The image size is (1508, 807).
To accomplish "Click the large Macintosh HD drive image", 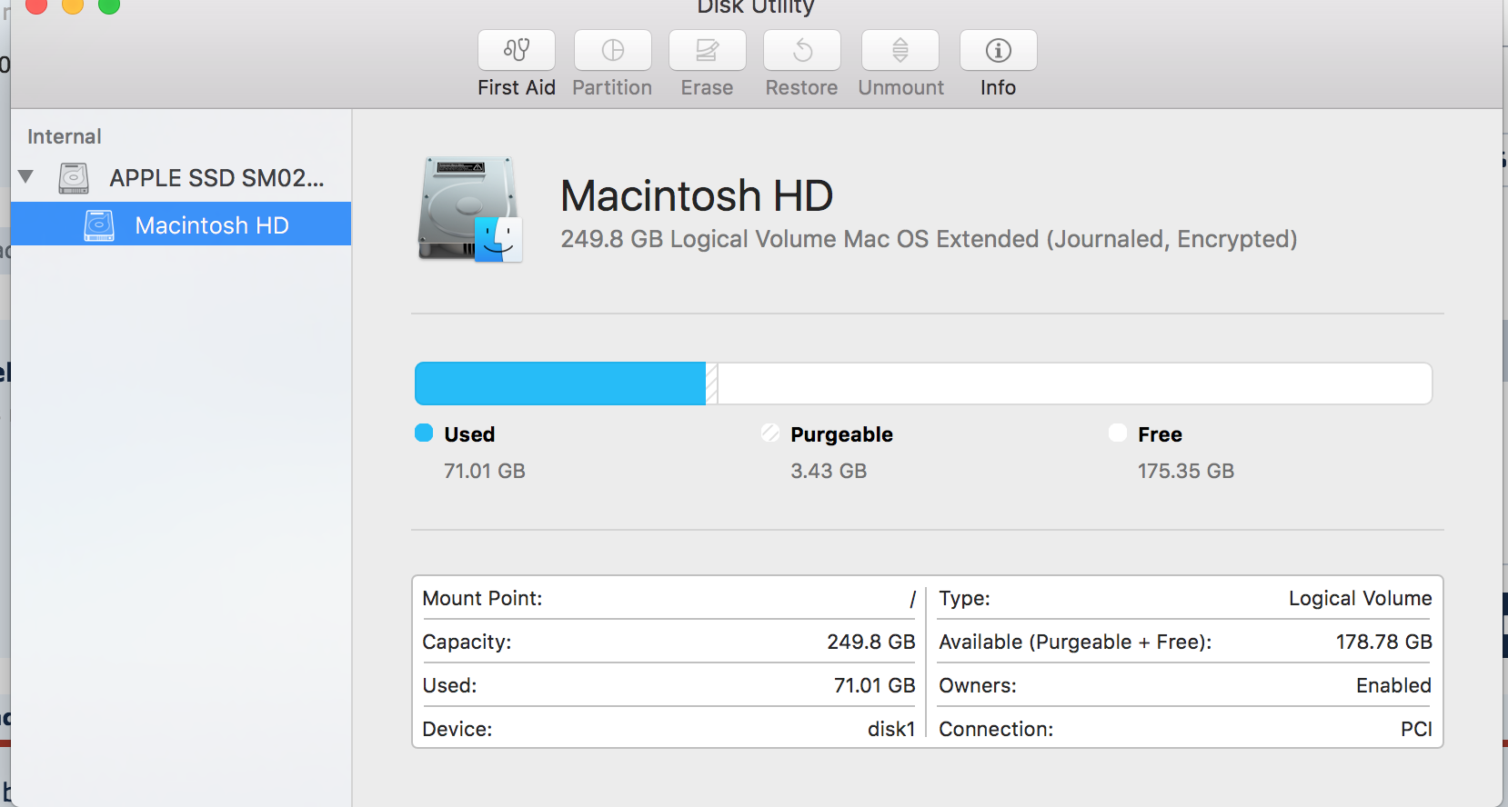I will [470, 210].
